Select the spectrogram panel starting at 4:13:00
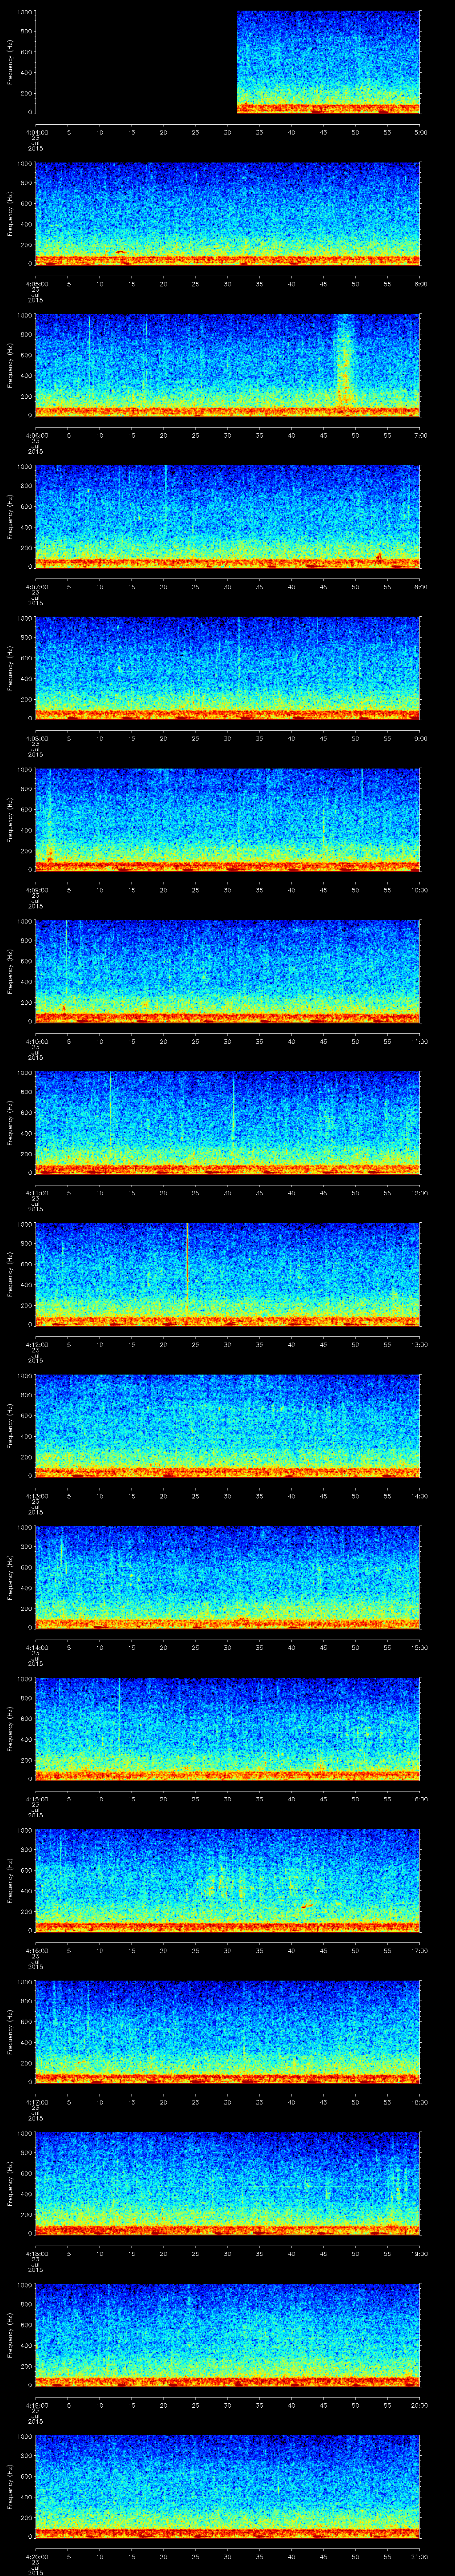Screen dimensions: 455x2576 click(228, 1426)
